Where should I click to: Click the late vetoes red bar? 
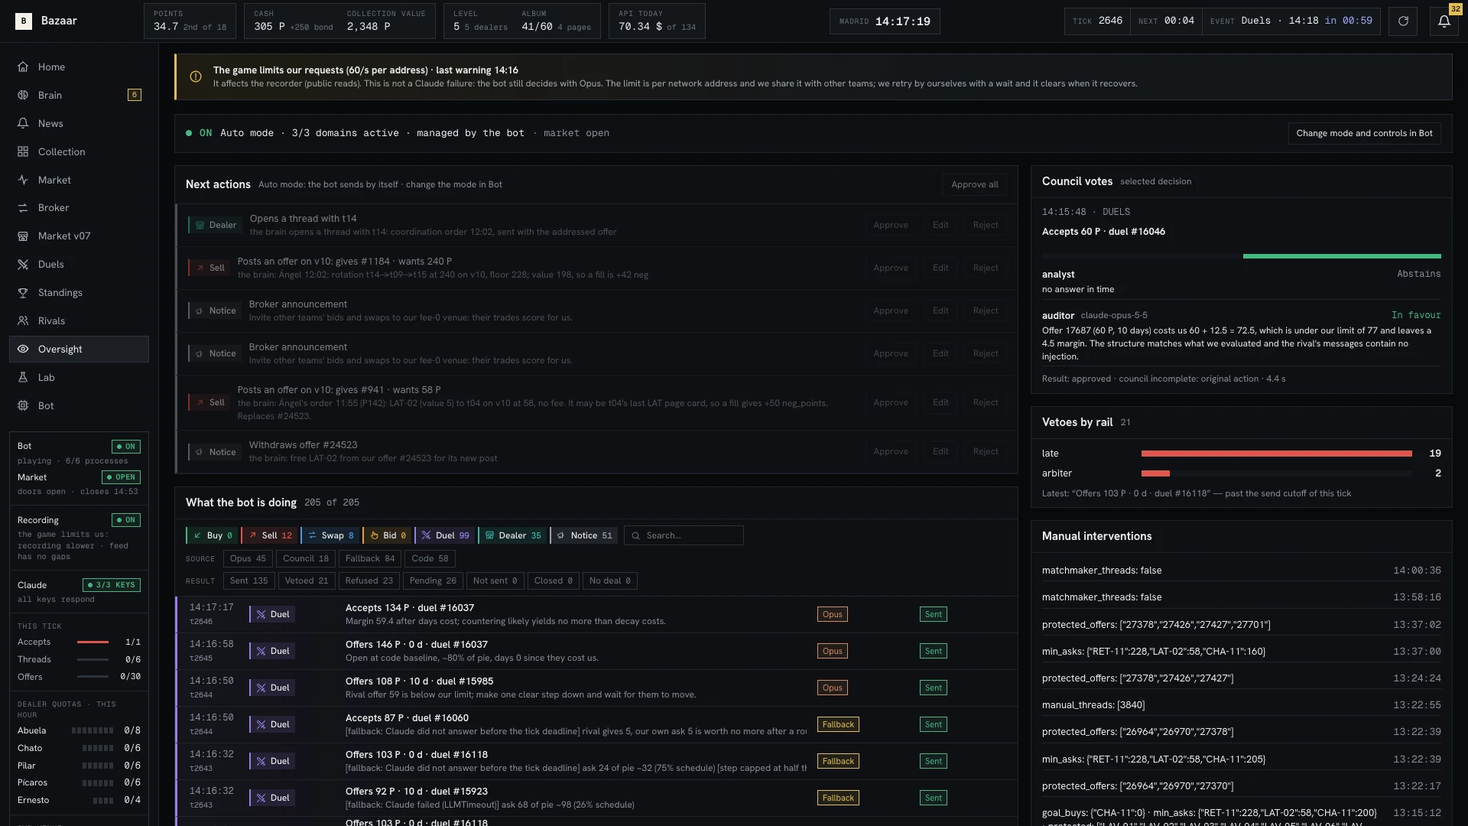coord(1276,454)
